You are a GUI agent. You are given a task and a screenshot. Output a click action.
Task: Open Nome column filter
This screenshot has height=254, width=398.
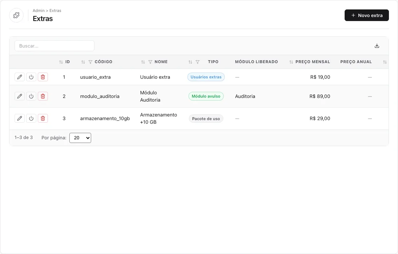tap(150, 62)
